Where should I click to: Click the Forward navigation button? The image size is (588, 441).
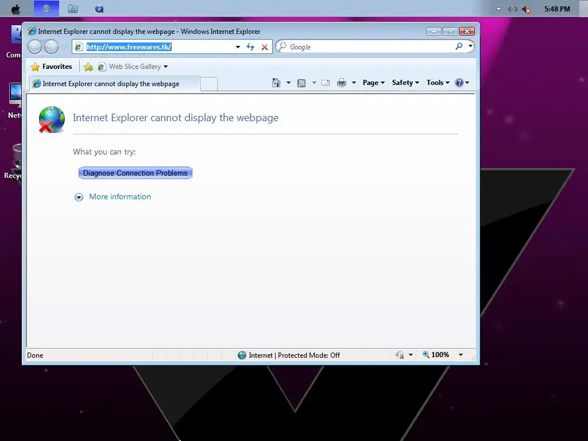[51, 47]
